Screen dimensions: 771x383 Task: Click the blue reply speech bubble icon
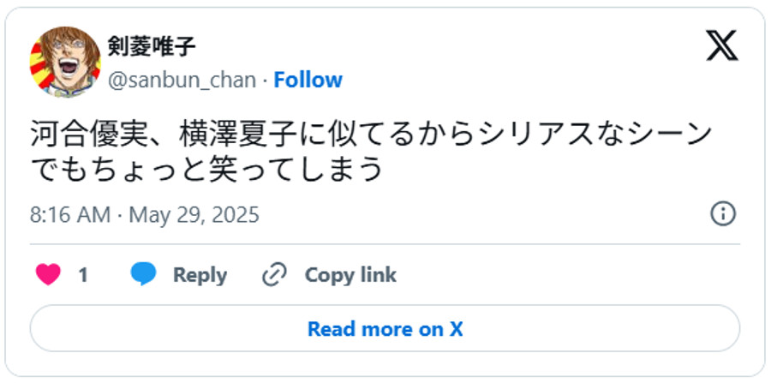point(143,275)
